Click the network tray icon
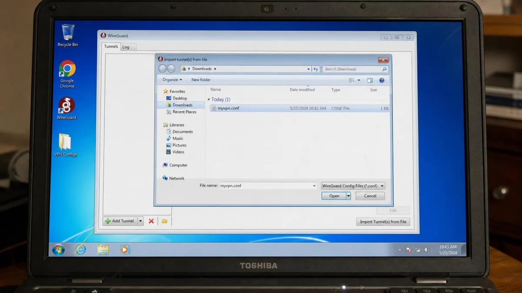522x293 pixels. pyautogui.click(x=418, y=250)
